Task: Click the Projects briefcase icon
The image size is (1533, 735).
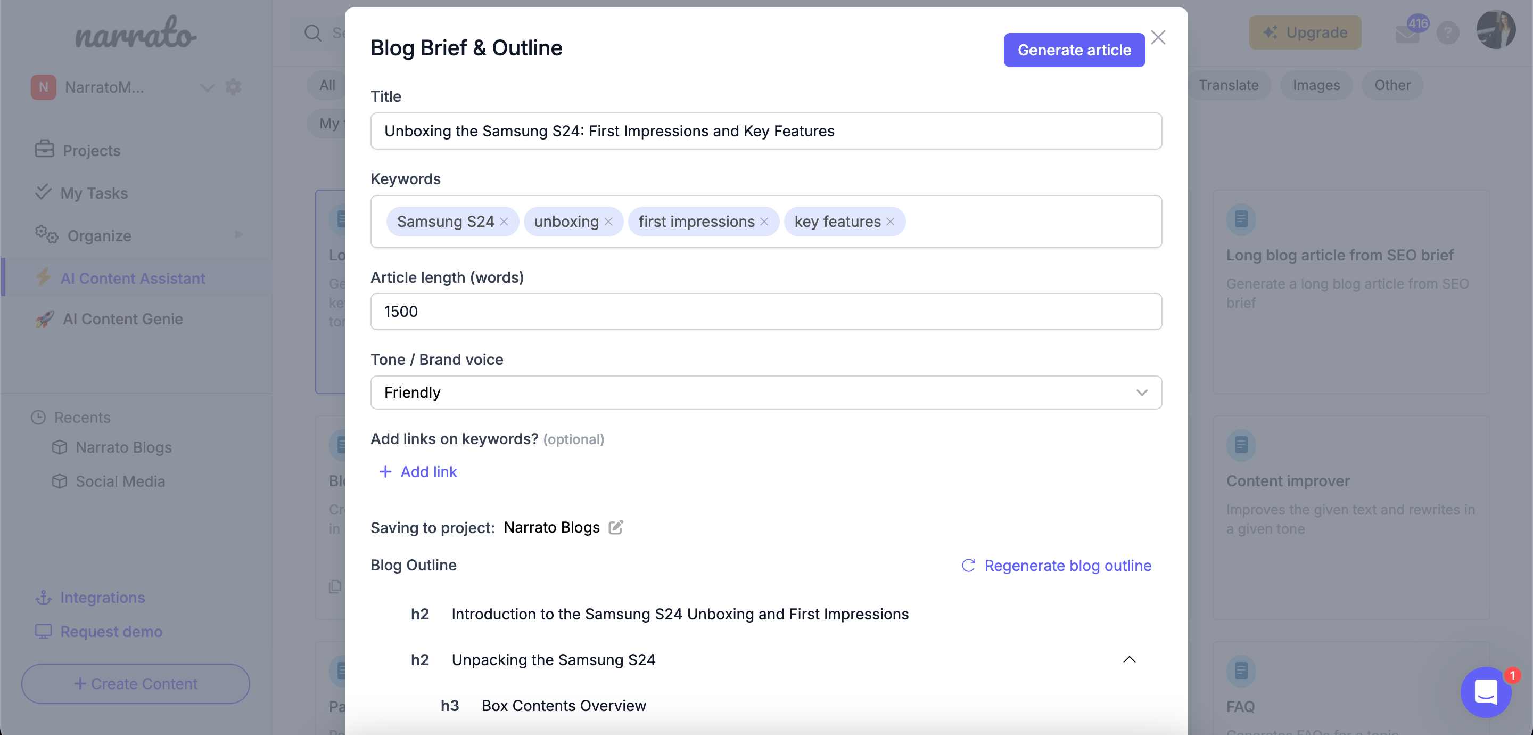Action: click(44, 149)
